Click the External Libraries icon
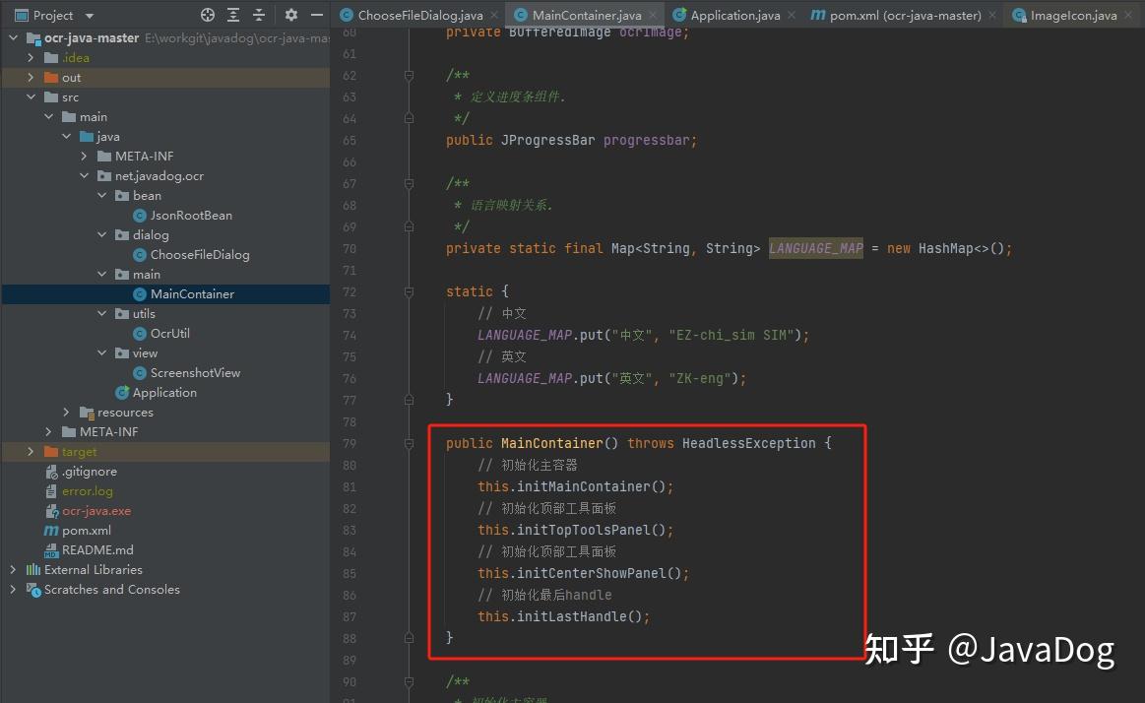The image size is (1145, 703). click(x=33, y=569)
